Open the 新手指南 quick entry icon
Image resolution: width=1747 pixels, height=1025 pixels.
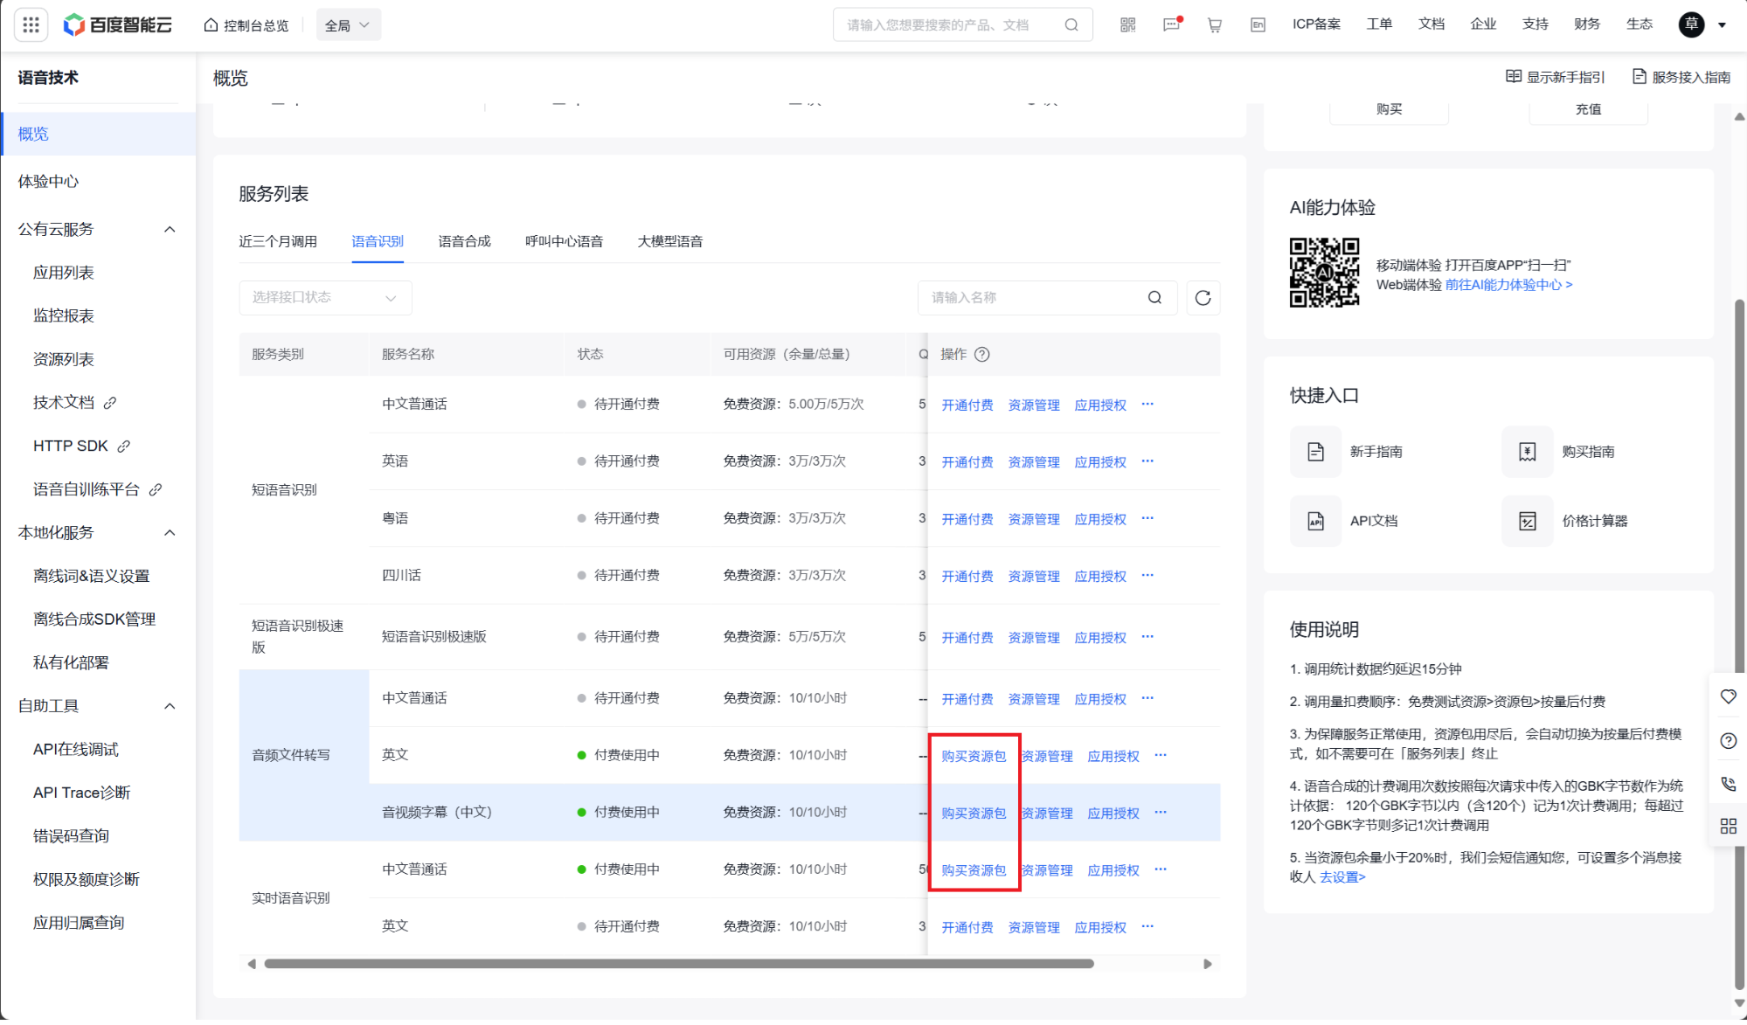click(x=1315, y=453)
